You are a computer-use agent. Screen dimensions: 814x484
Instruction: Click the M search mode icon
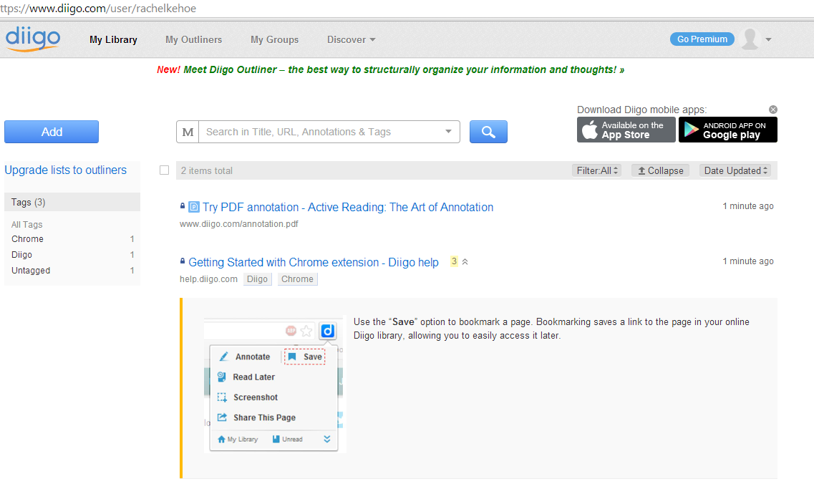tap(188, 132)
